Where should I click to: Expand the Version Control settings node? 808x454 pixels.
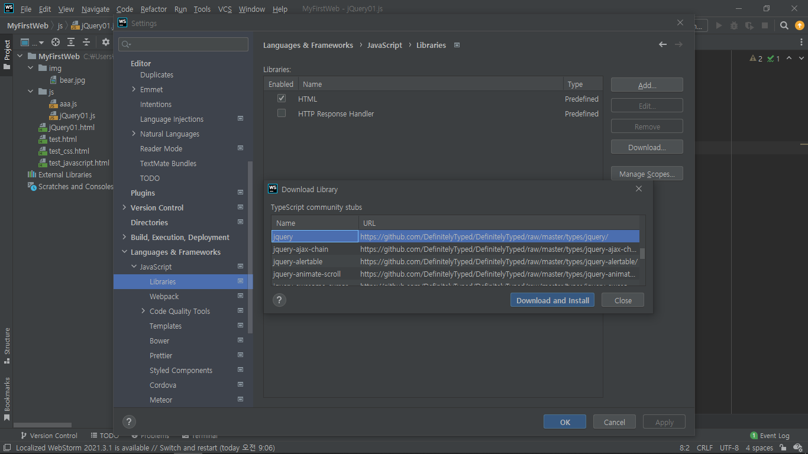coord(124,207)
